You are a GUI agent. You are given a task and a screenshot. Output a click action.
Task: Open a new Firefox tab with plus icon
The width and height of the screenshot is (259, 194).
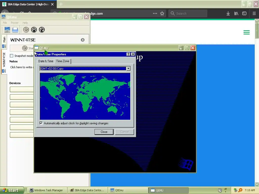coord(61,4)
